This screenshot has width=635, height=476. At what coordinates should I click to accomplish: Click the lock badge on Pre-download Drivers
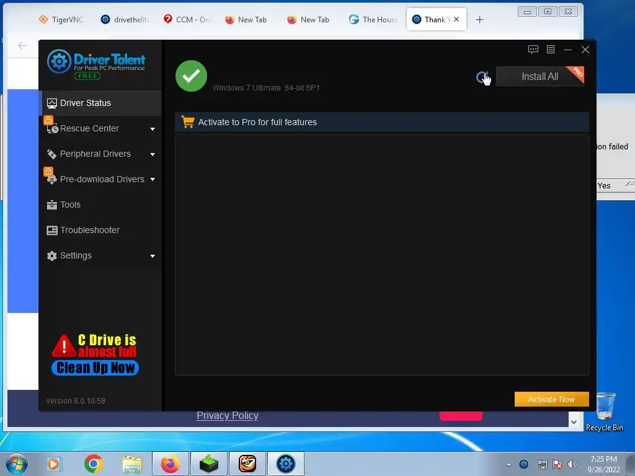click(x=48, y=171)
